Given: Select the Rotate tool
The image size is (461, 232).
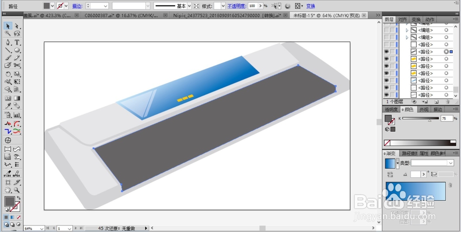Looking at the screenshot, I should 8,74.
